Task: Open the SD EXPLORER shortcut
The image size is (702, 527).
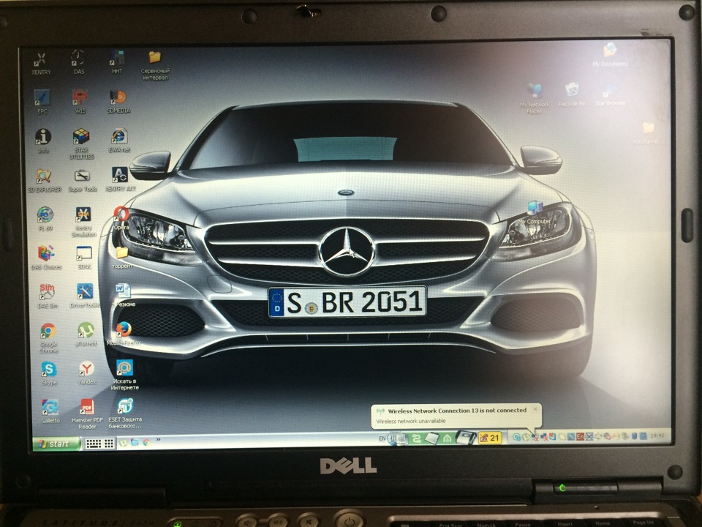Action: [45, 181]
